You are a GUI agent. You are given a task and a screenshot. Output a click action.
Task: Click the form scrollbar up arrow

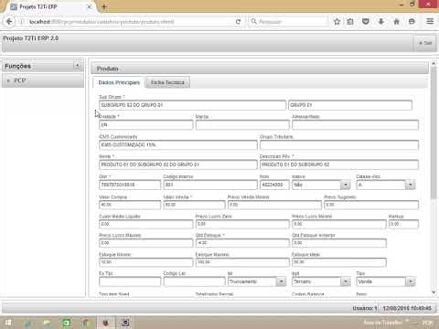coord(434,64)
